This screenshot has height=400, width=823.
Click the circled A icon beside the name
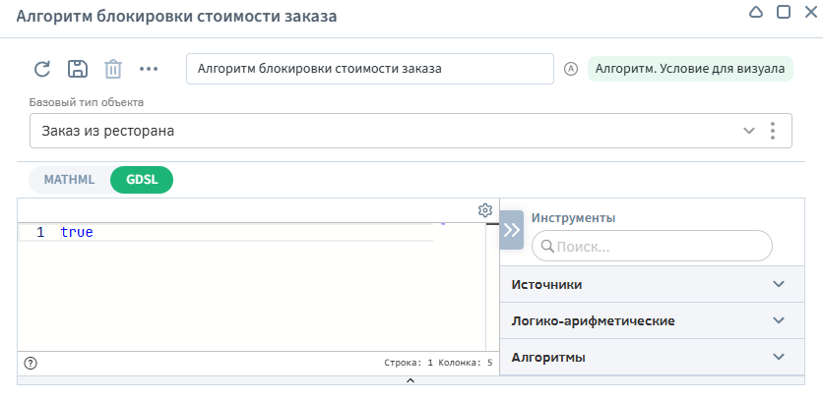570,69
